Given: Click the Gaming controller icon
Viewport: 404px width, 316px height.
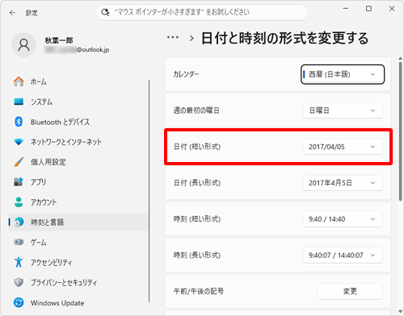Looking at the screenshot, I should (x=19, y=242).
